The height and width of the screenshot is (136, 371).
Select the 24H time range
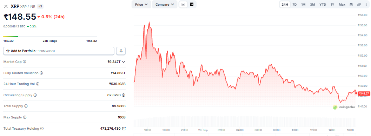click(285, 5)
